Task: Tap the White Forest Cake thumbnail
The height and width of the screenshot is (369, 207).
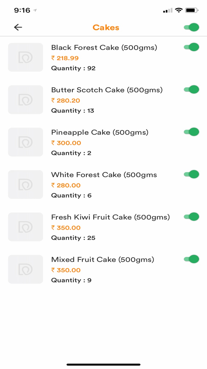Action: point(25,184)
